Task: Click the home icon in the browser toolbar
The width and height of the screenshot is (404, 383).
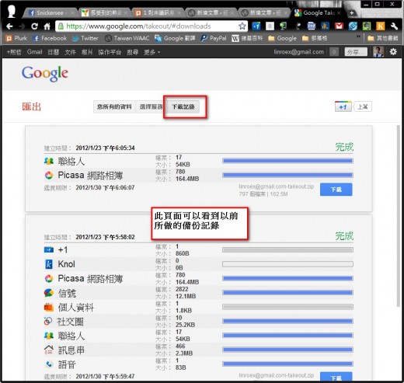Action: click(x=47, y=26)
